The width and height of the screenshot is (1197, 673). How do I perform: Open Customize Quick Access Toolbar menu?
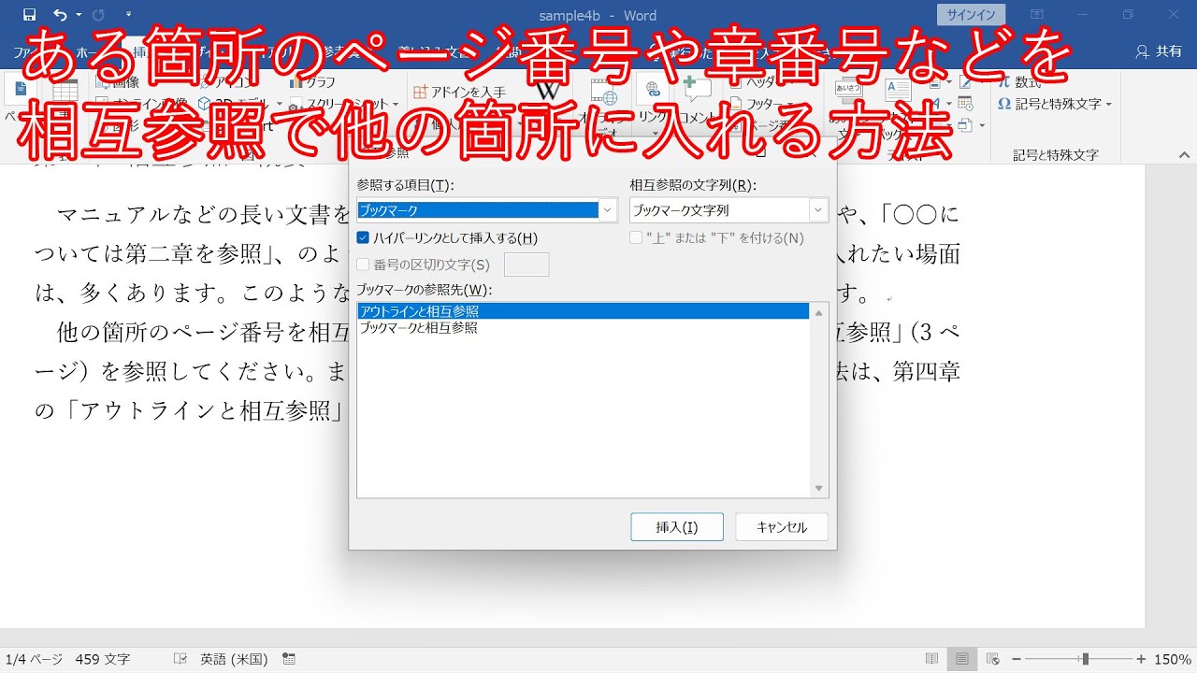128,15
